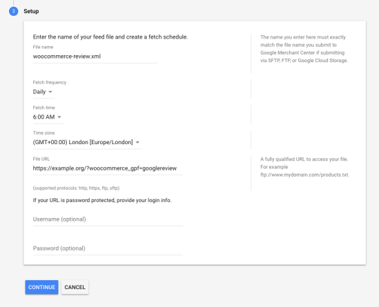Image resolution: width=379 pixels, height=307 pixels.
Task: Focus the Username (optional) field
Action: [108, 219]
